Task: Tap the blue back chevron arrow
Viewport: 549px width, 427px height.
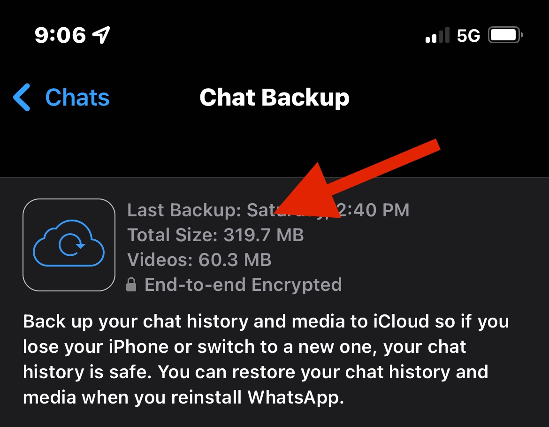Action: 22,97
